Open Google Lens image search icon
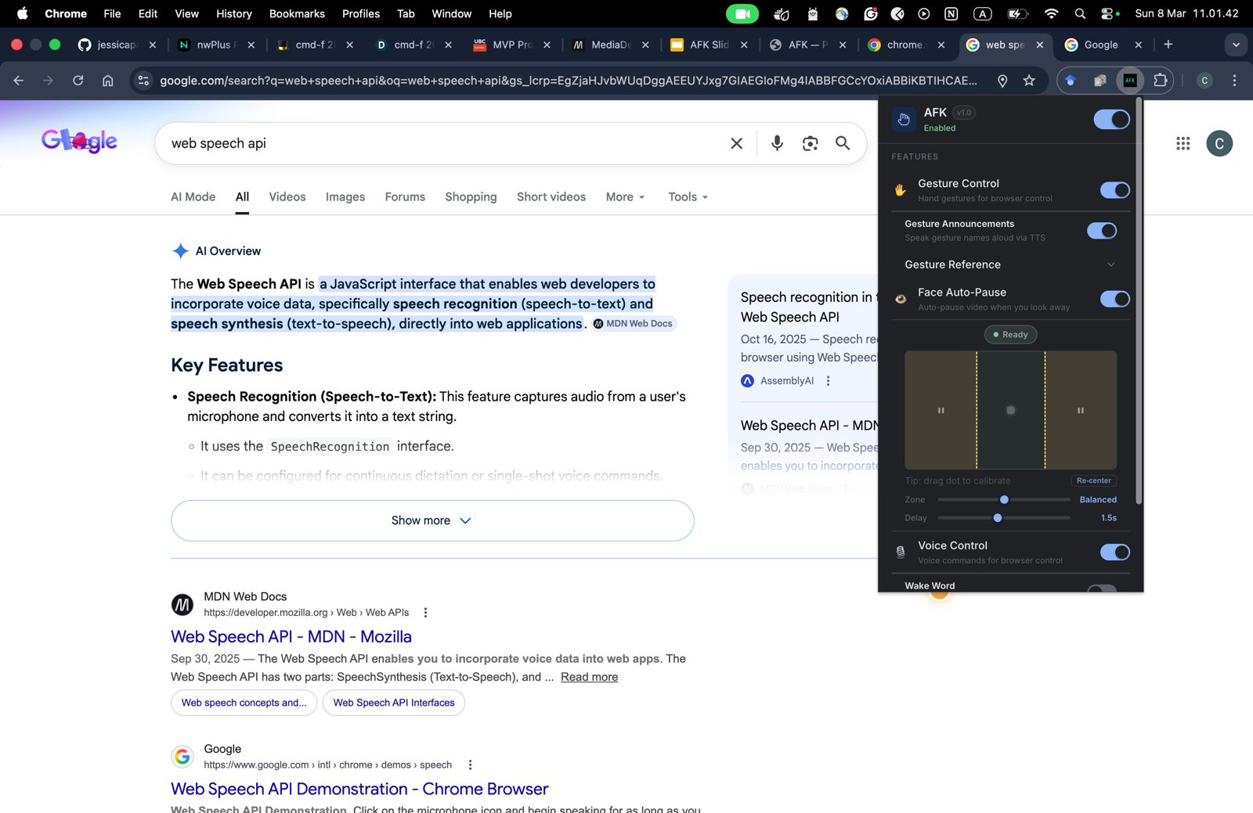The width and height of the screenshot is (1253, 813). (x=810, y=143)
